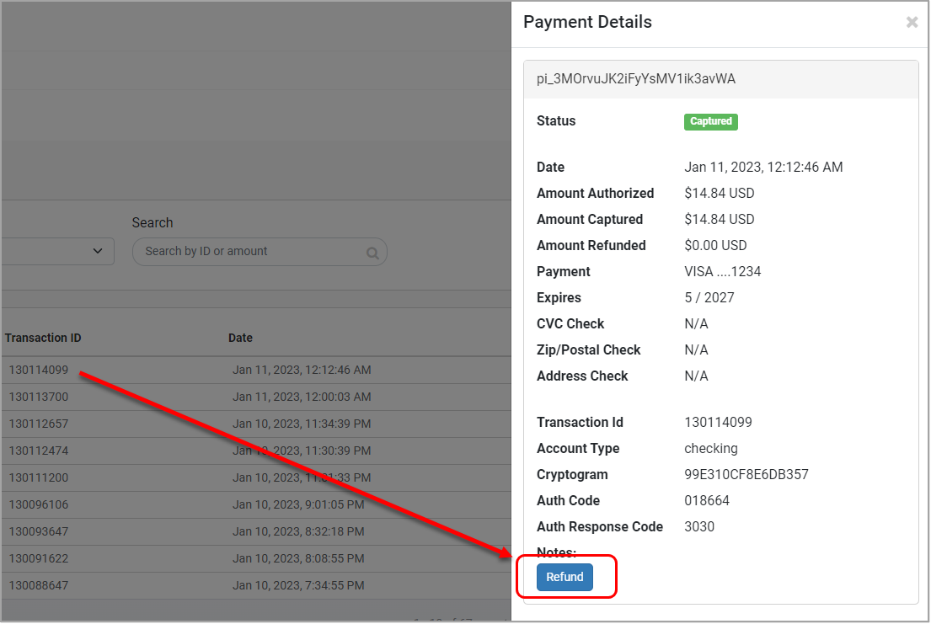Click the magnifying glass search icon
Image resolution: width=931 pixels, height=624 pixels.
tap(372, 251)
